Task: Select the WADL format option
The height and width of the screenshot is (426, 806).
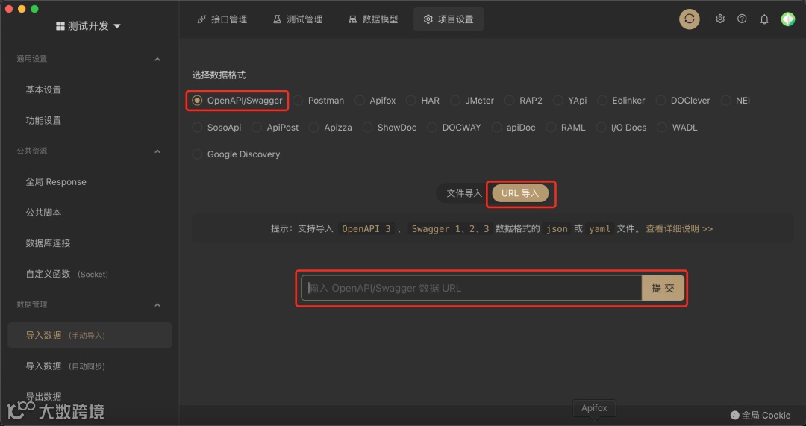Action: [678, 128]
